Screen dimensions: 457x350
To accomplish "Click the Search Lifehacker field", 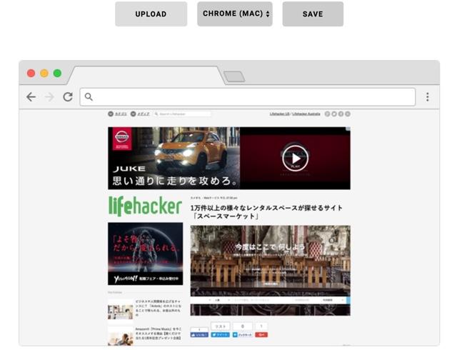I will (183, 114).
